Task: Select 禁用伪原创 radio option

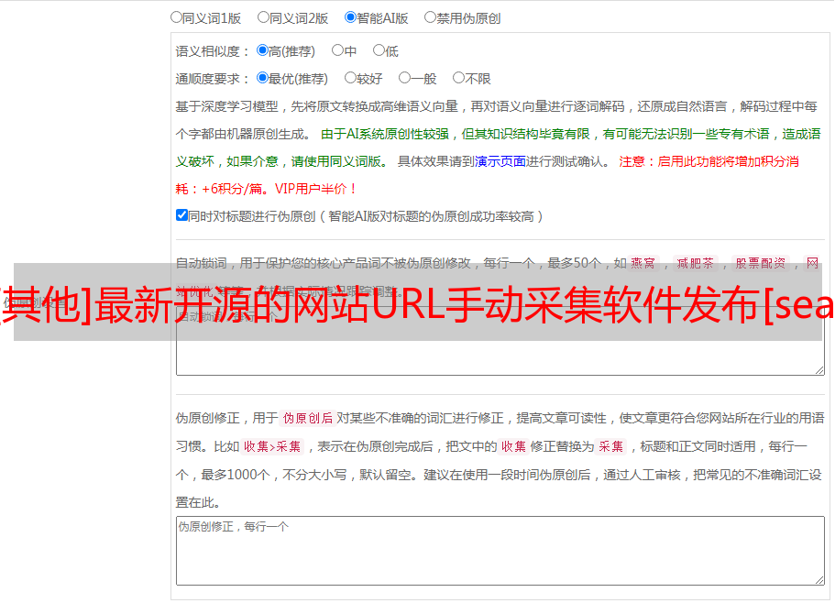Action: tap(430, 17)
